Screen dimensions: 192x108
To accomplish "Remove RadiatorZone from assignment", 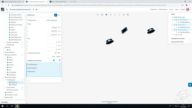I will (x=60, y=72).
